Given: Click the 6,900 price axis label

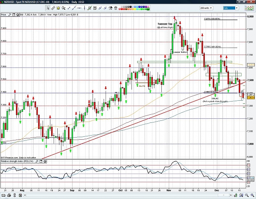Looking at the screenshot, I should click(250, 157).
